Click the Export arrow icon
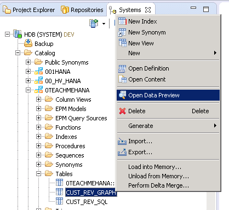Image resolution: width=229 pixels, height=210 pixels. [122, 152]
